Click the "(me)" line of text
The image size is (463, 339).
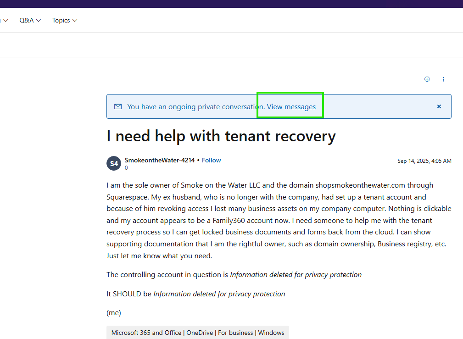[114, 313]
